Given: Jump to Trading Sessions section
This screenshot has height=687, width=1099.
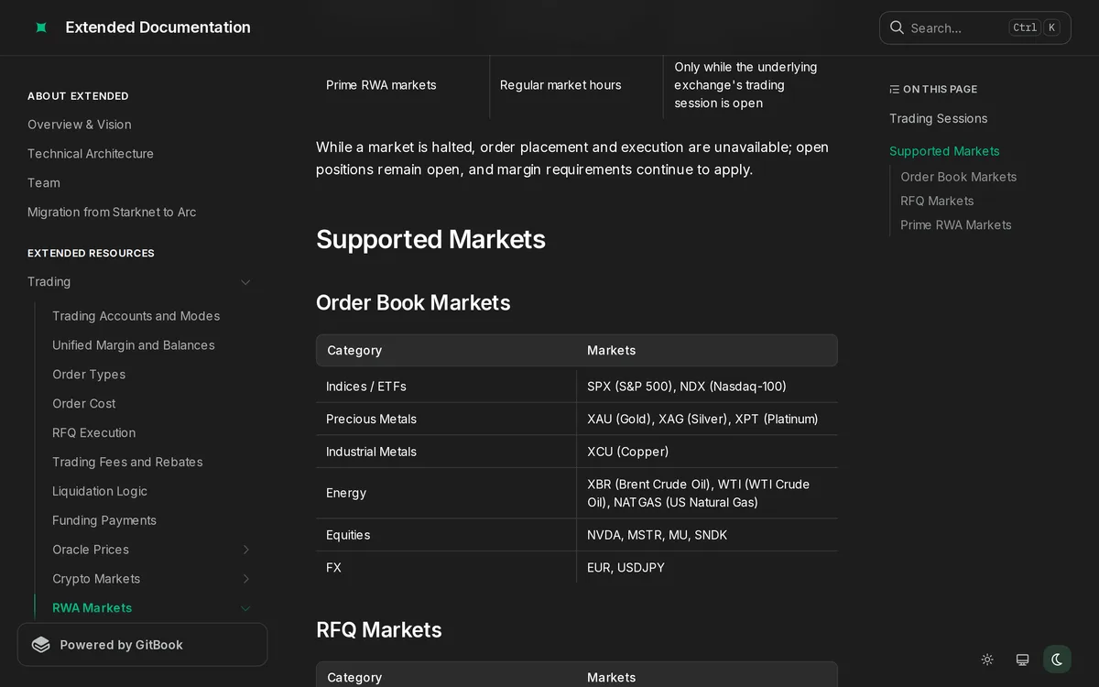Looking at the screenshot, I should tap(938, 118).
